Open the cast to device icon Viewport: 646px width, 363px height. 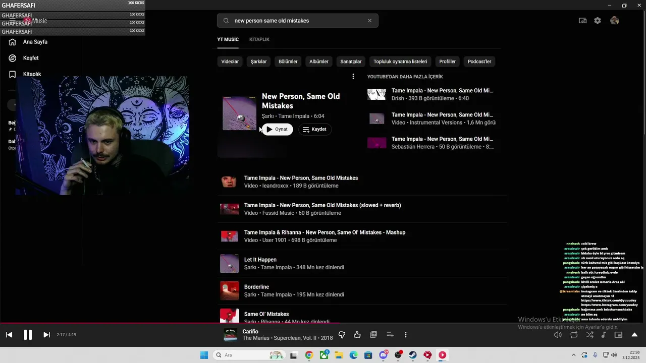pyautogui.click(x=582, y=21)
